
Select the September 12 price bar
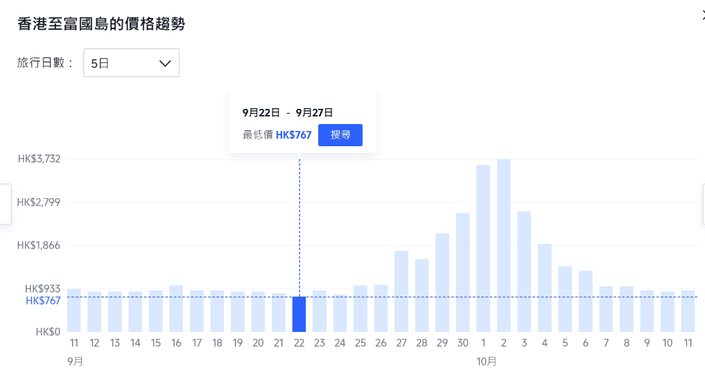pyautogui.click(x=94, y=311)
